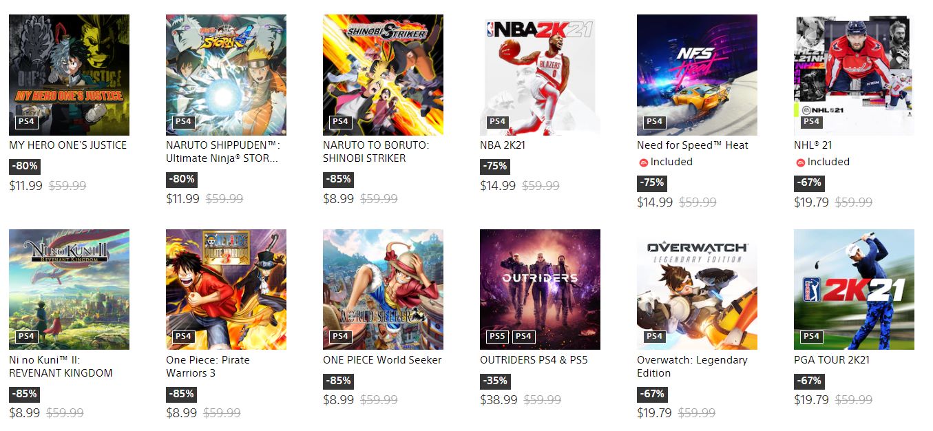Open Ni no Kuni II: REVENANT KINGDOM title
The width and height of the screenshot is (933, 431).
tap(61, 366)
